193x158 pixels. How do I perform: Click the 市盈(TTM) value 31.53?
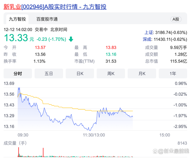(x=111, y=61)
